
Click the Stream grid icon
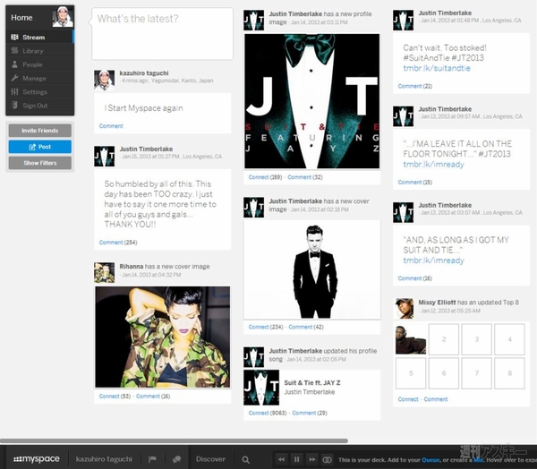click(x=14, y=37)
